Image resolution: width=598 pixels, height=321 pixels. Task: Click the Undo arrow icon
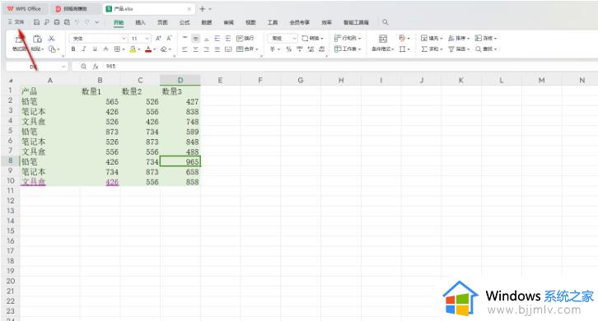click(x=77, y=22)
